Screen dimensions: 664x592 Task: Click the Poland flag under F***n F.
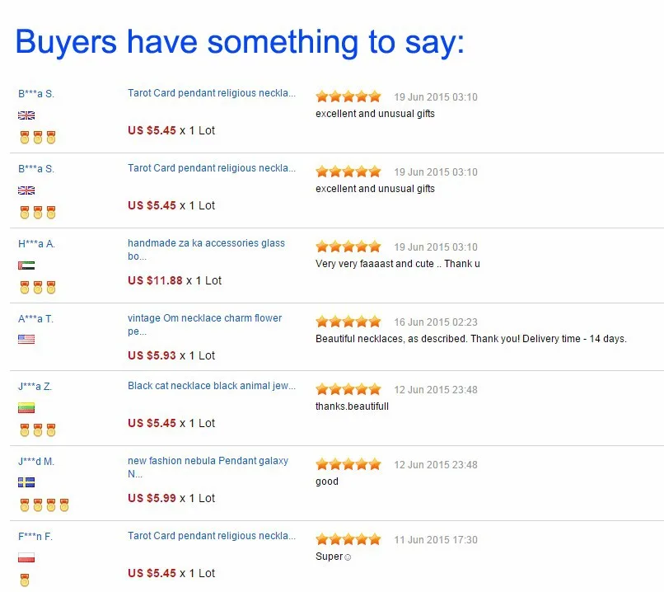tap(26, 557)
